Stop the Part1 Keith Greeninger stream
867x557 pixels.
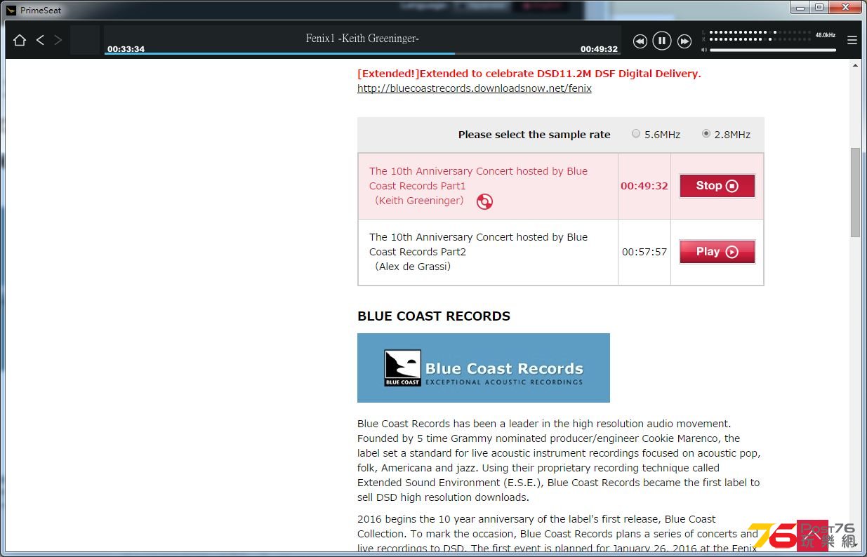click(717, 186)
